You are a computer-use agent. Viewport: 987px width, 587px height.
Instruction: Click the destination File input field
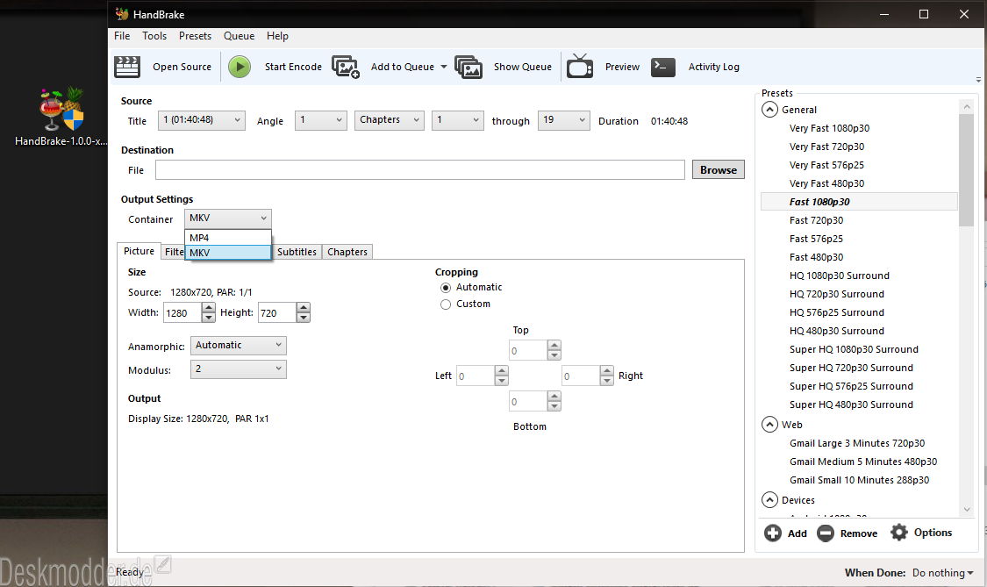point(420,169)
